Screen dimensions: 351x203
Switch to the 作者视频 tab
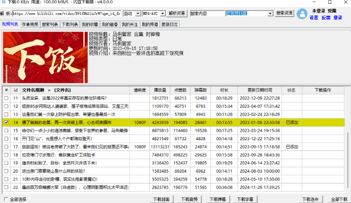[x=30, y=24]
